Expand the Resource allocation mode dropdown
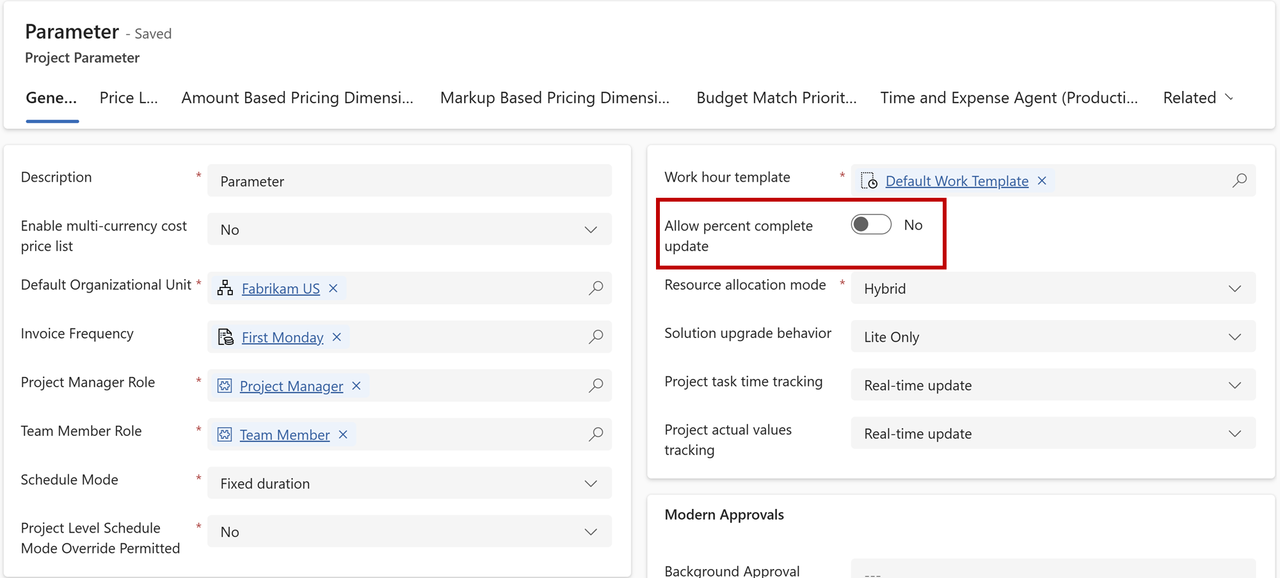1280x578 pixels. [1235, 288]
